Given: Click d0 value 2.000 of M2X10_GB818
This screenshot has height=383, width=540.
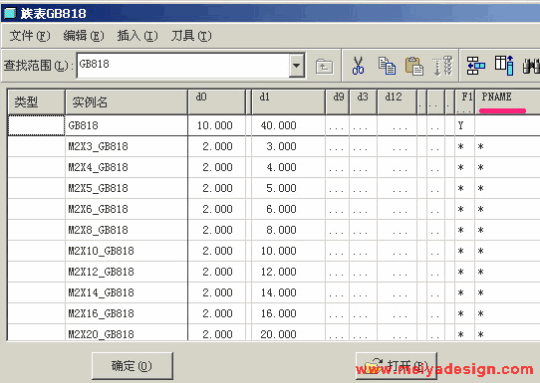Looking at the screenshot, I should coord(217,251).
